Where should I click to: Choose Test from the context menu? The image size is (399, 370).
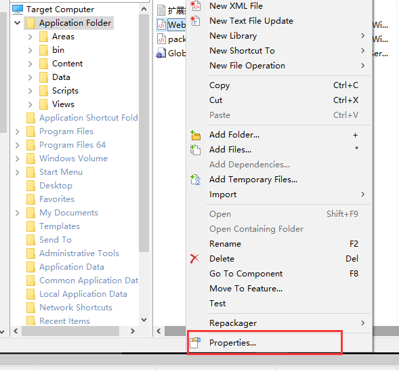tap(279, 304)
